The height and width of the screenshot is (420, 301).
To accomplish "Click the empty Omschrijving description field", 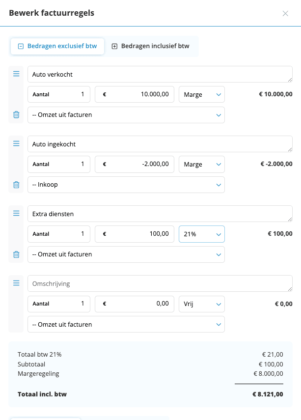I will click(160, 283).
